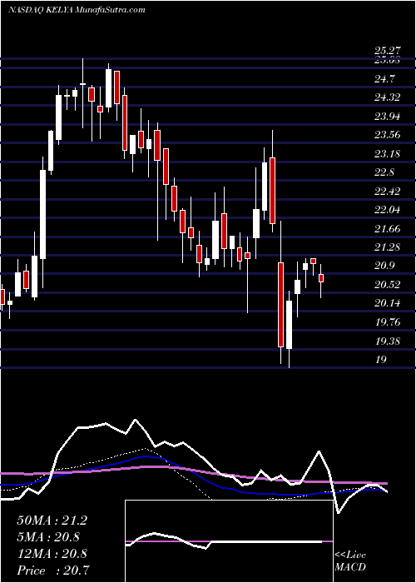Click the 24.7 price axis label
Image resolution: width=416 pixels, height=583 pixels.
pyautogui.click(x=384, y=79)
